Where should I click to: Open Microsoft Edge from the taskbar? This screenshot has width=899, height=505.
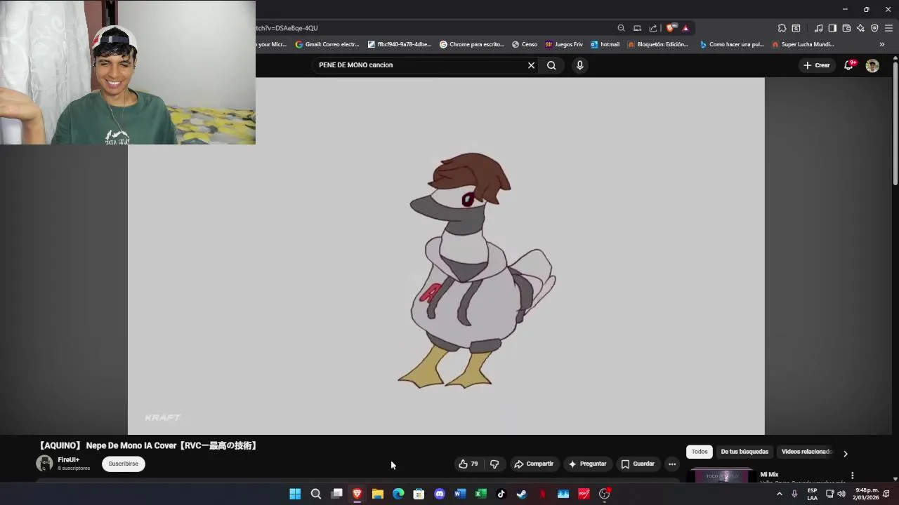coord(398,494)
